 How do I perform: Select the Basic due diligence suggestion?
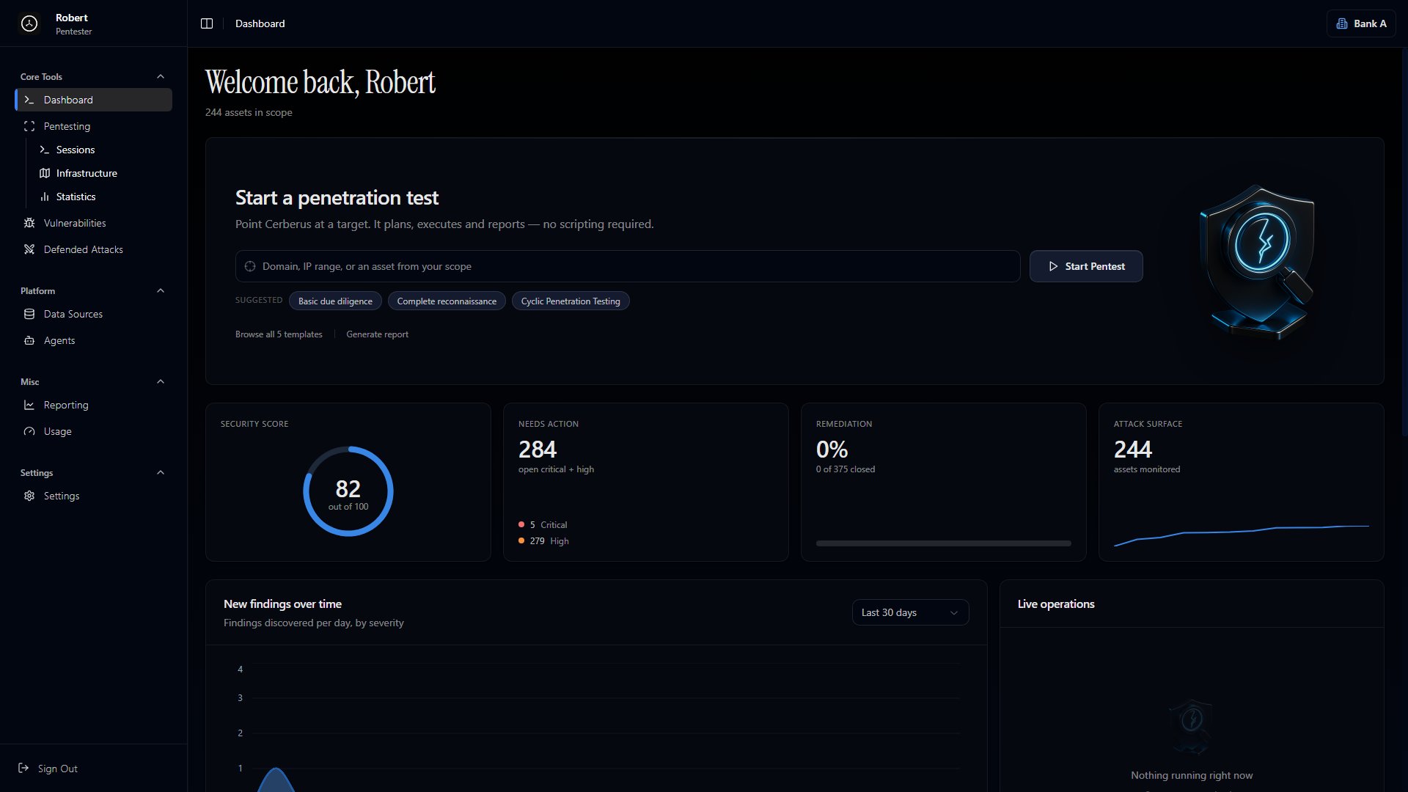(x=335, y=301)
